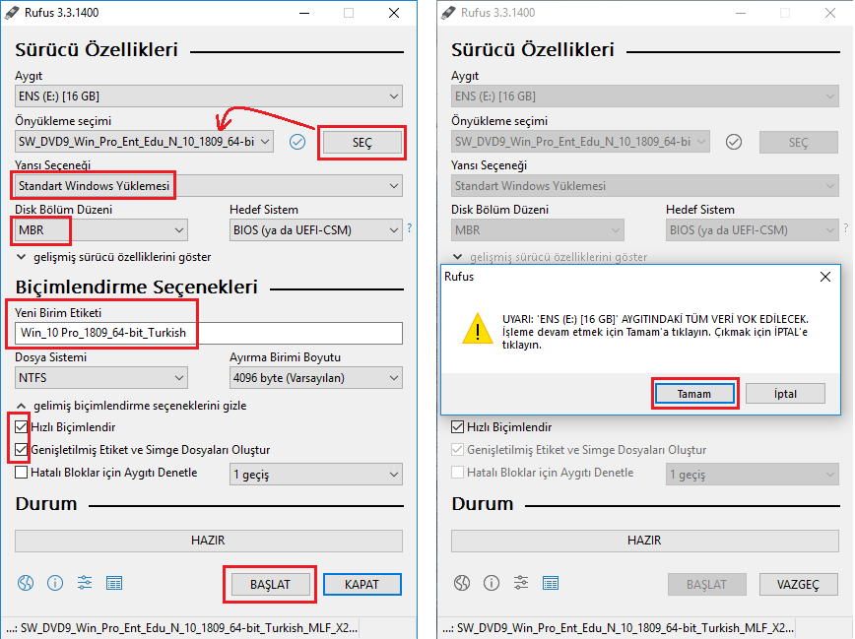Open Hedef Sistem dropdown in right window

[753, 230]
